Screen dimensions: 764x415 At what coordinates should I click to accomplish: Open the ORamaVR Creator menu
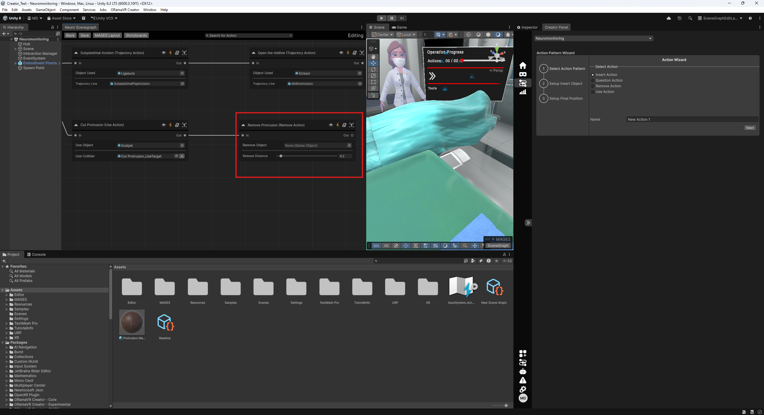[x=125, y=10]
